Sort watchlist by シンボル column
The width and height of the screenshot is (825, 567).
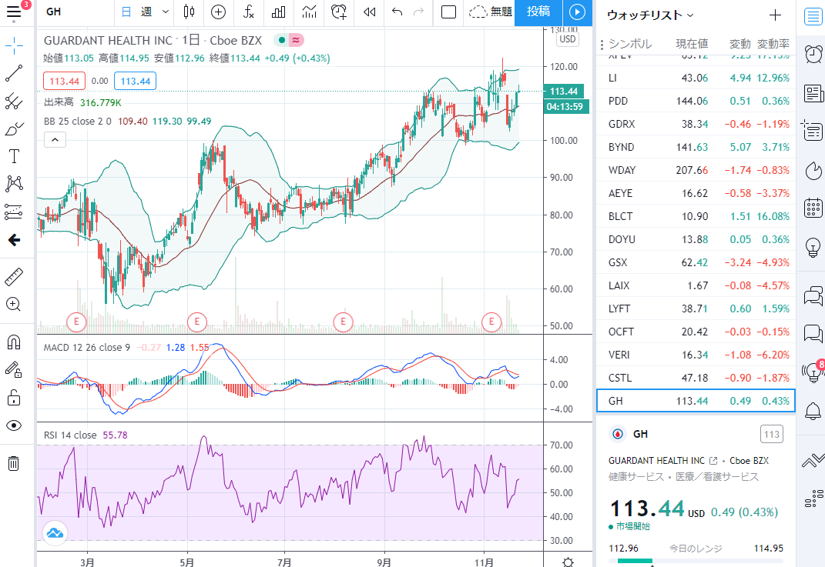click(x=630, y=44)
